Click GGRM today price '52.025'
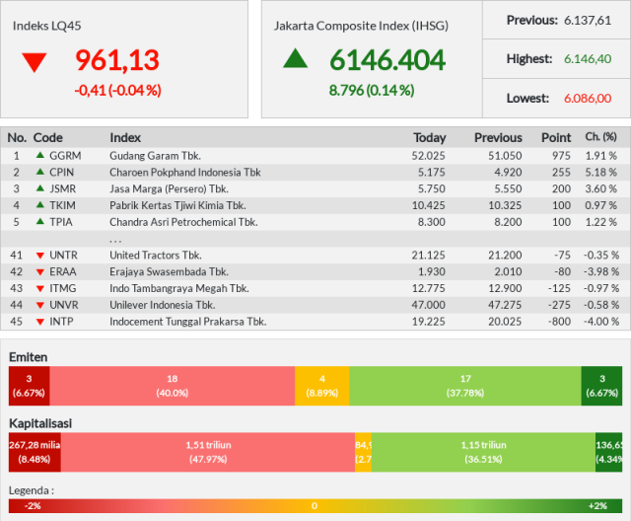This screenshot has width=631, height=521. pyautogui.click(x=428, y=156)
